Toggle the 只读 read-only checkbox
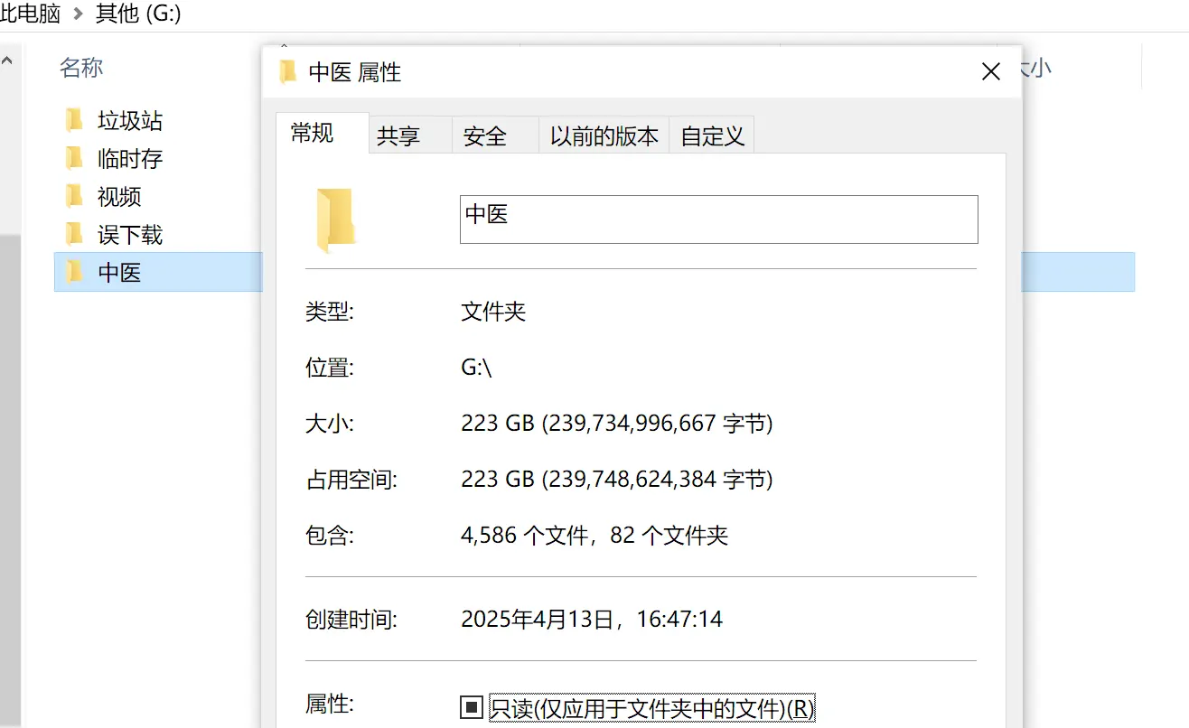The width and height of the screenshot is (1189, 728). click(x=471, y=708)
